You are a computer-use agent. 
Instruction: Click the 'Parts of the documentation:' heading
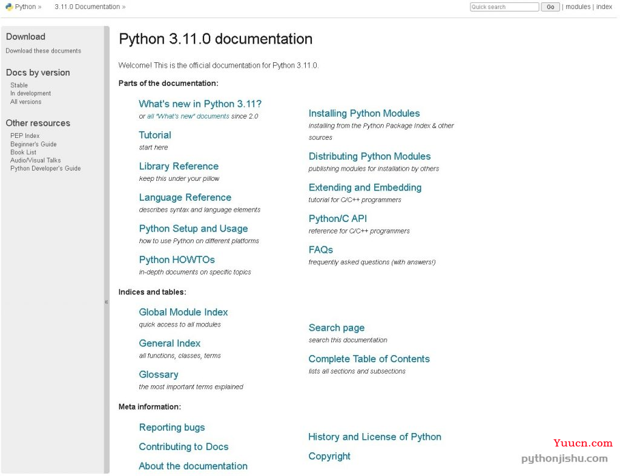click(x=168, y=83)
